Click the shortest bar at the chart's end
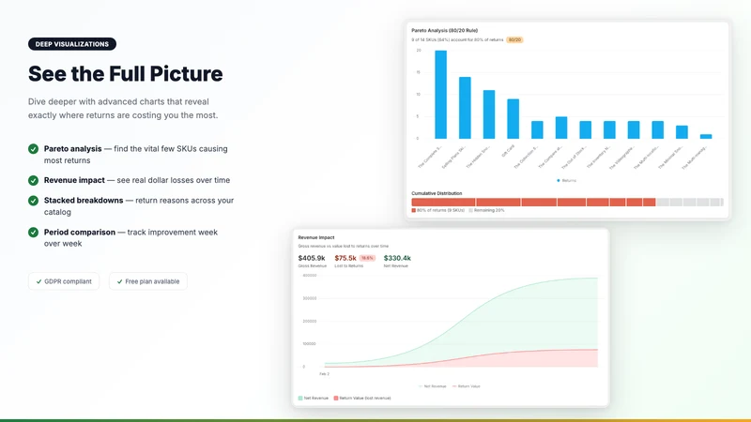Screen dimensions: 751x422 [x=706, y=136]
